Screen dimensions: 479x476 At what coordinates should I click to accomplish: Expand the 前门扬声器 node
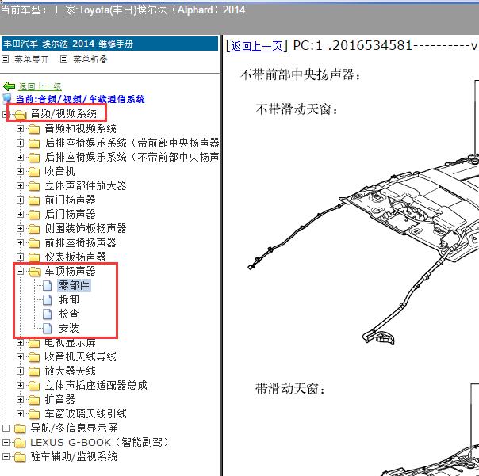pos(20,200)
